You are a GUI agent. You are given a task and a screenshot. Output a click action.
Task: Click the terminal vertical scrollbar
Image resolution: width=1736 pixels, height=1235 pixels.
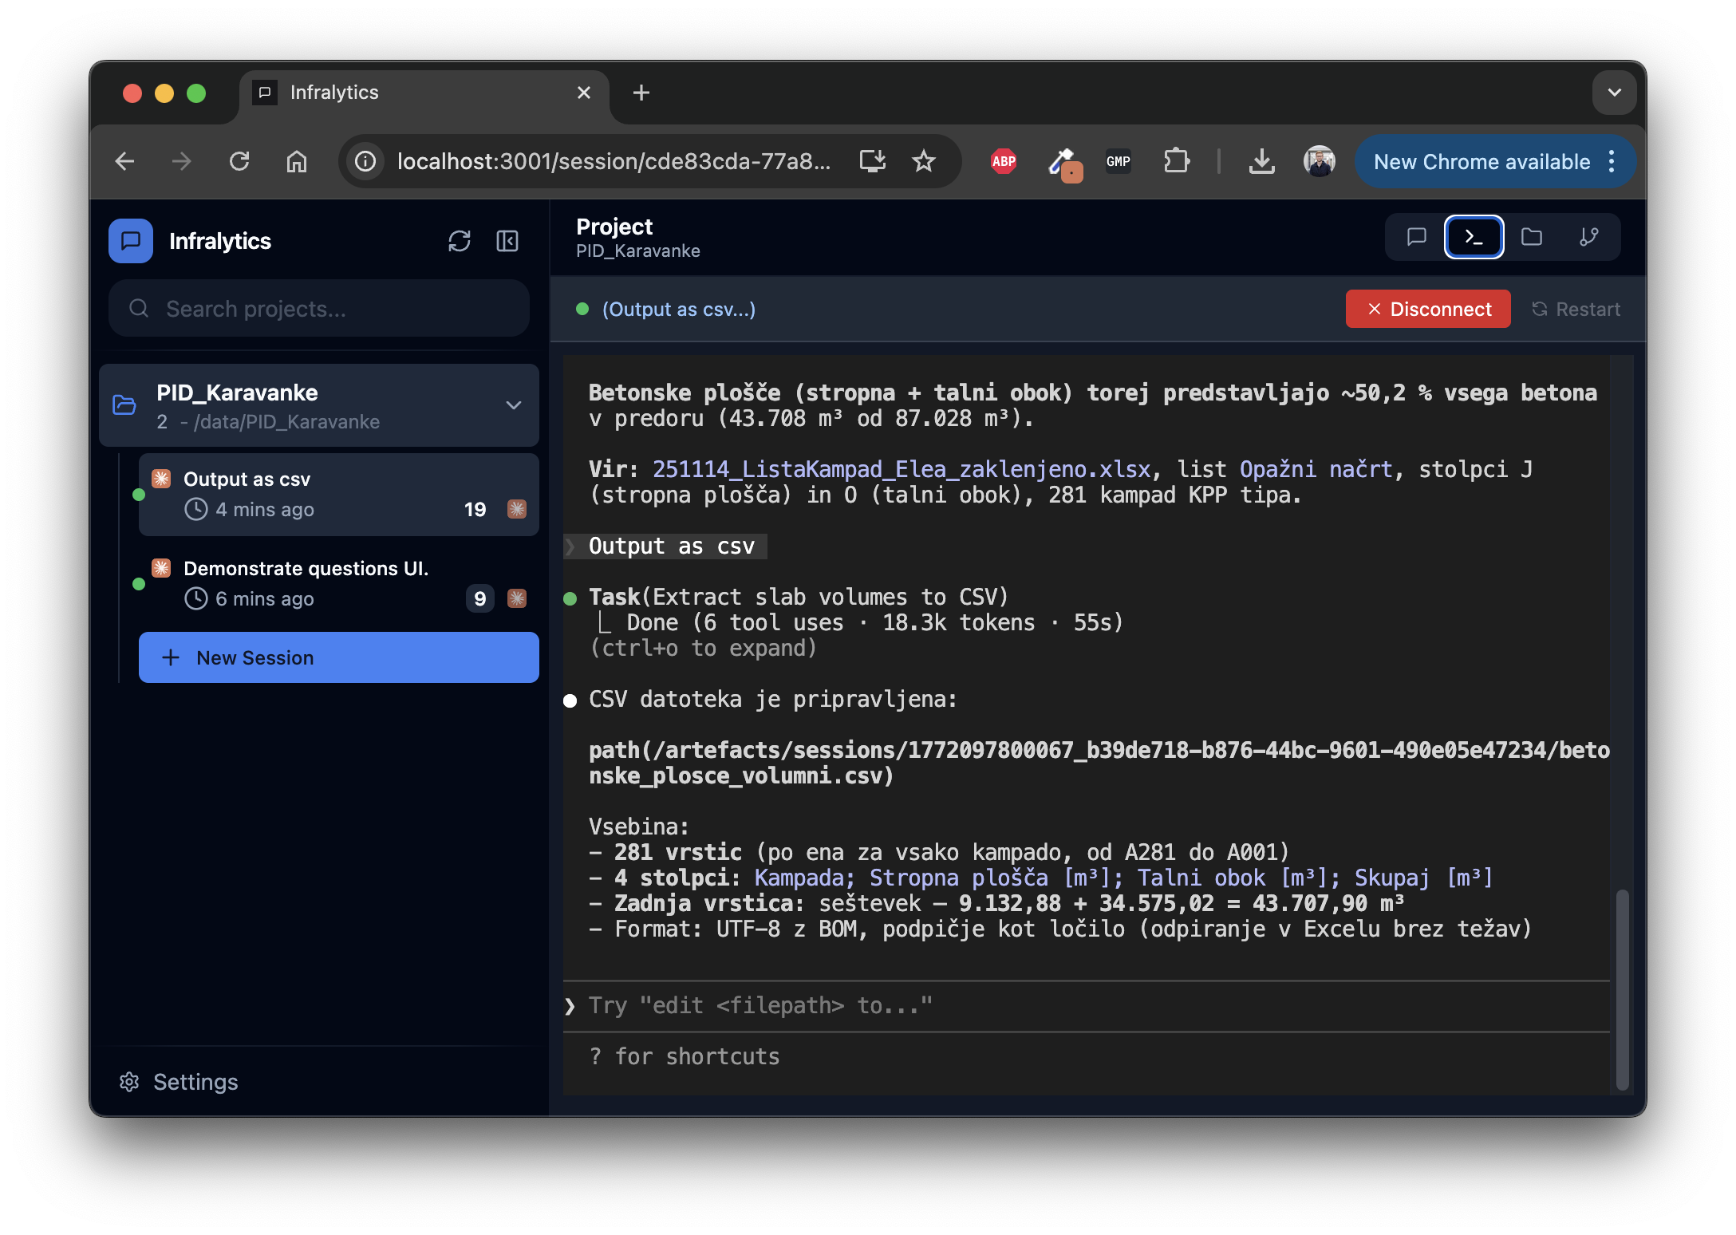coord(1622,989)
